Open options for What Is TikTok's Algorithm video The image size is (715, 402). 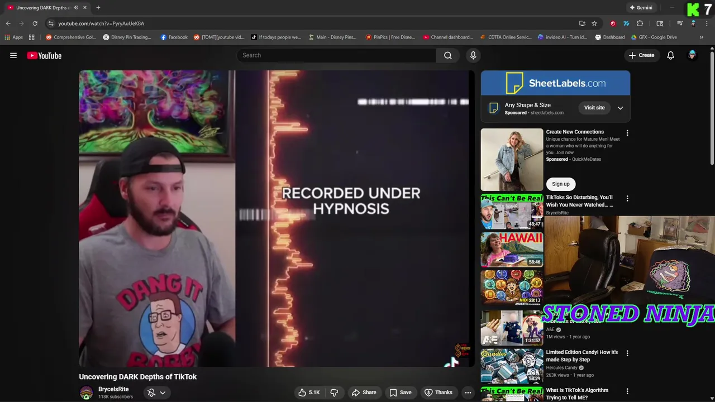tap(627, 391)
